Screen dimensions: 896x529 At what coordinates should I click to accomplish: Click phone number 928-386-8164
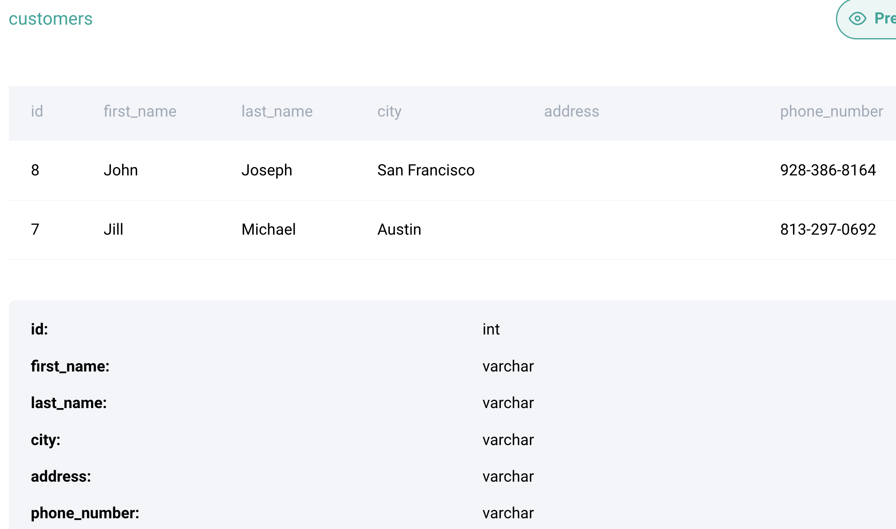(828, 170)
